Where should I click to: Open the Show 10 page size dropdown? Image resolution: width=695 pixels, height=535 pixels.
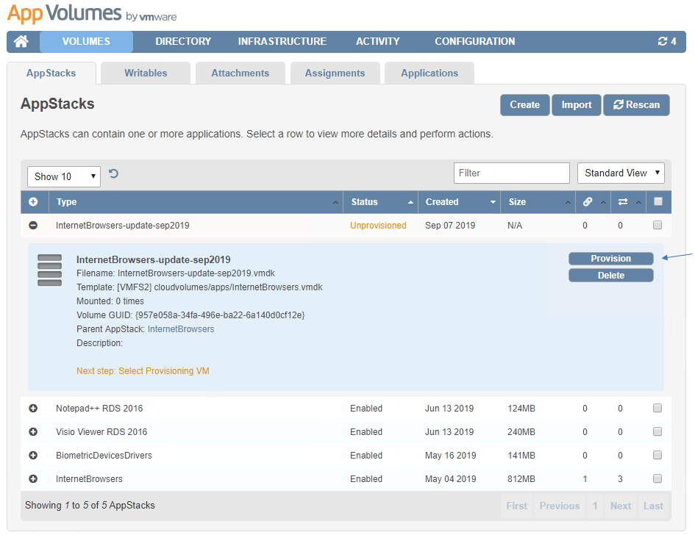pos(64,176)
